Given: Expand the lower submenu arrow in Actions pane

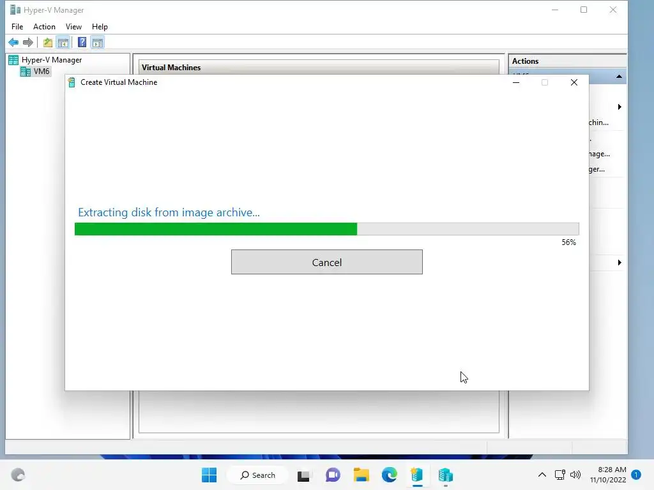Looking at the screenshot, I should (620, 262).
